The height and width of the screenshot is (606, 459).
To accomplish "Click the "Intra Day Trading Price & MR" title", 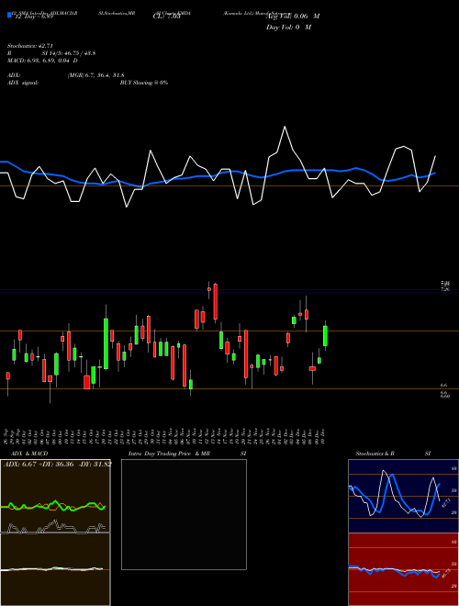I will (170, 454).
